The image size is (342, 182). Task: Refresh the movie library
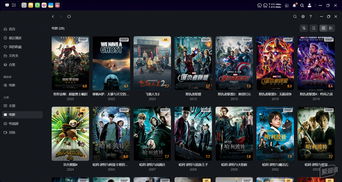pyautogui.click(x=69, y=17)
